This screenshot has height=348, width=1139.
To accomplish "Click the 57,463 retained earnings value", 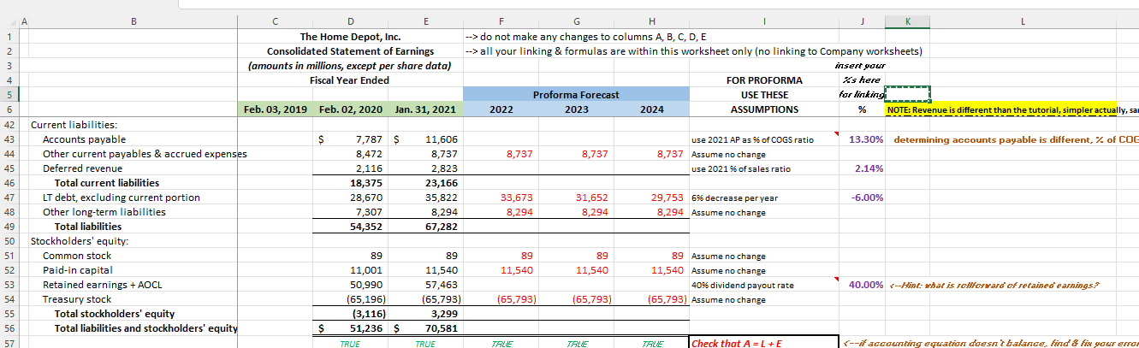I will click(442, 284).
